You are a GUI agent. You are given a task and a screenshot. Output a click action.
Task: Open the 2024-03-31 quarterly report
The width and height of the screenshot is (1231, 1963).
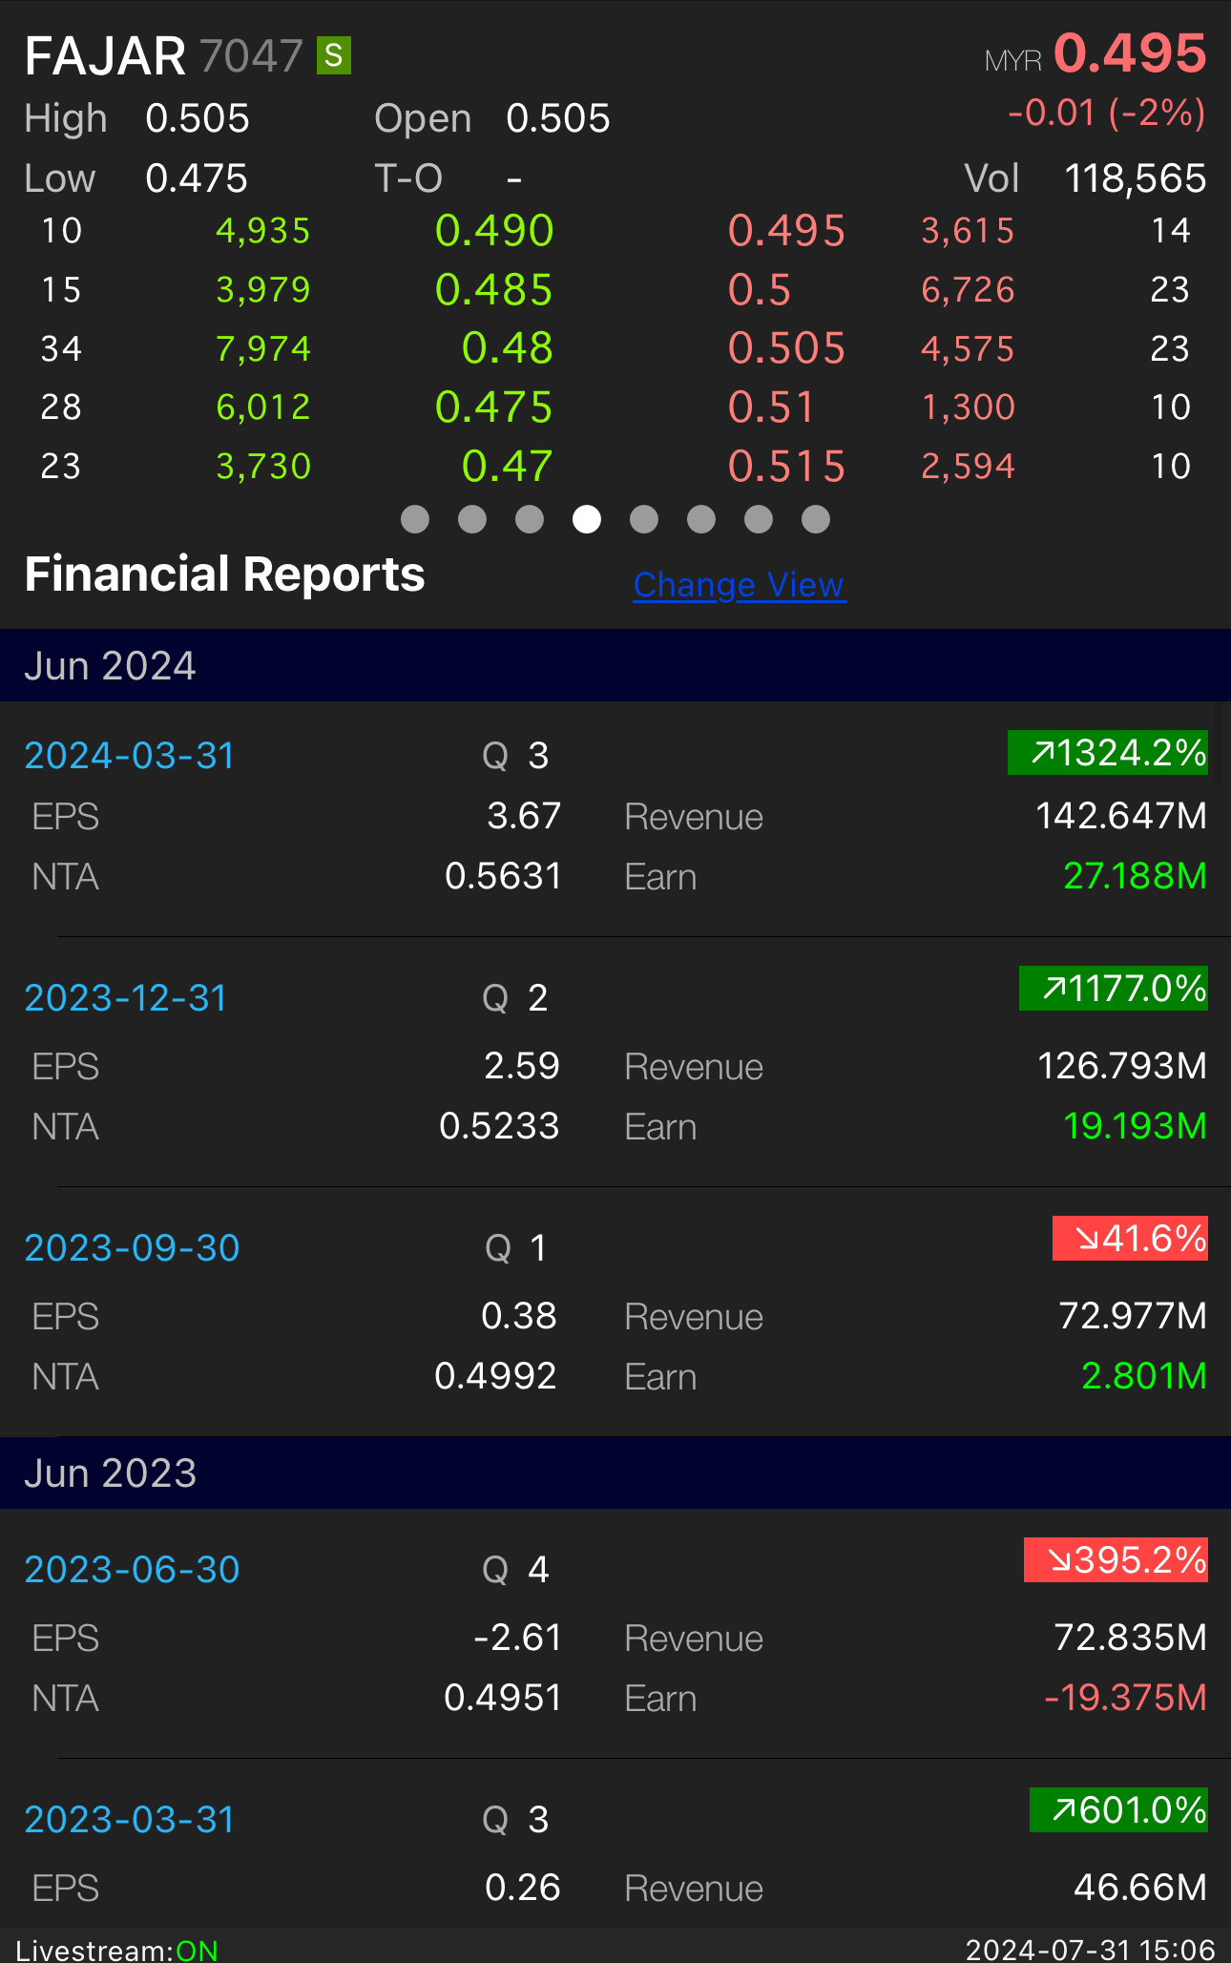(130, 756)
